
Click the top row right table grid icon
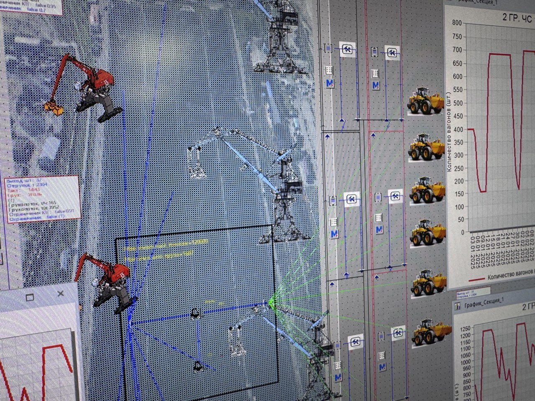(375, 73)
